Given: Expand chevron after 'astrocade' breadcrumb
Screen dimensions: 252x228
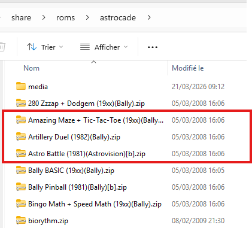Looking at the screenshot, I should tap(149, 18).
